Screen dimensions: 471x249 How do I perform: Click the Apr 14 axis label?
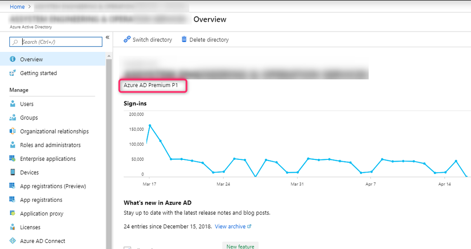(444, 184)
